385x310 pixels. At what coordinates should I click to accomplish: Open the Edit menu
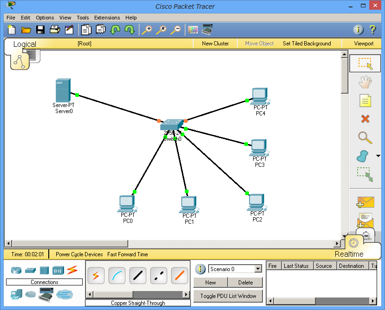(x=25, y=18)
